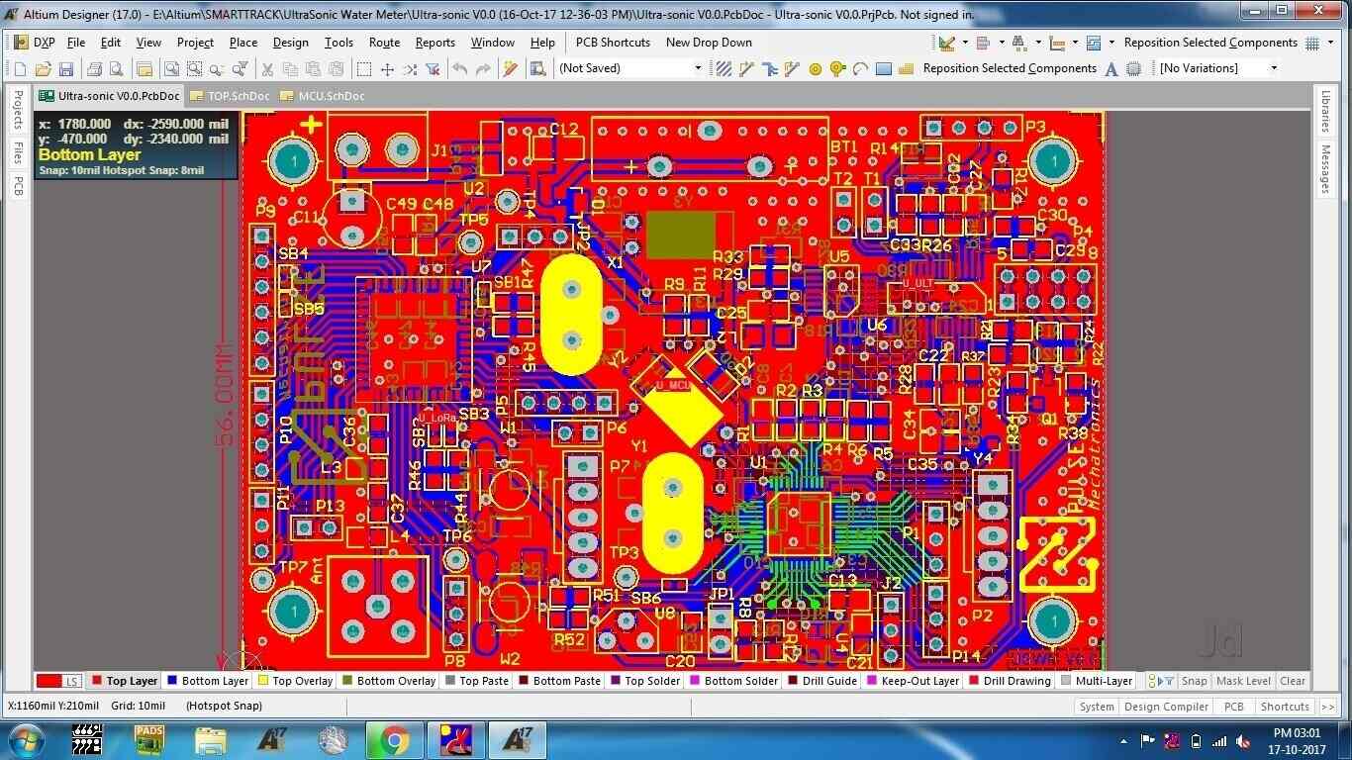This screenshot has width=1352, height=760.
Task: Select the Place Arc tool
Action: [860, 69]
